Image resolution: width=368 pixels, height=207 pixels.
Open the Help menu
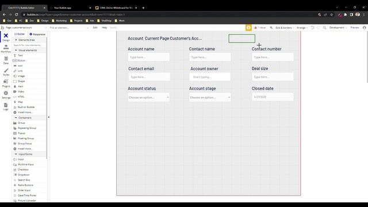105,28
